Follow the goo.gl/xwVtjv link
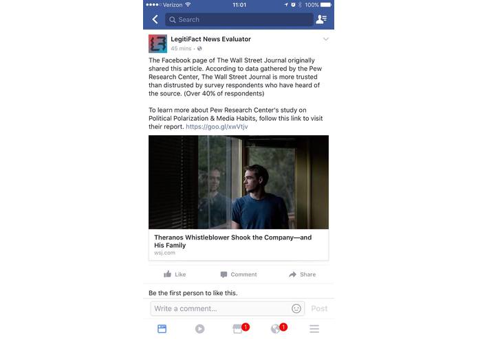The image size is (478, 339). click(217, 126)
